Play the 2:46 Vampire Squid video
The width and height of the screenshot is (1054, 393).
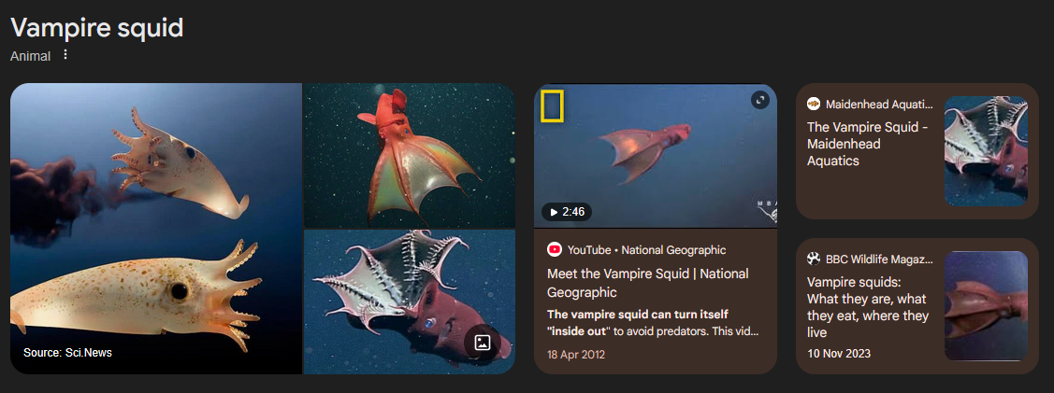click(567, 212)
